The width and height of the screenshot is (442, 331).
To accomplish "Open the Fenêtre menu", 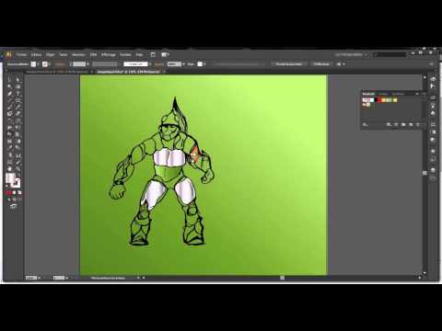I will [x=125, y=55].
